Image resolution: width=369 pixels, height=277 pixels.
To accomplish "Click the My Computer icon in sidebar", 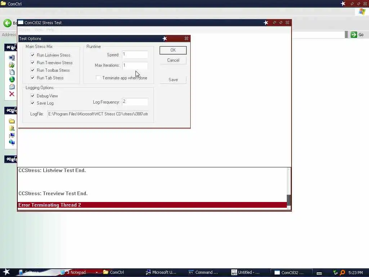I will (x=12, y=136).
